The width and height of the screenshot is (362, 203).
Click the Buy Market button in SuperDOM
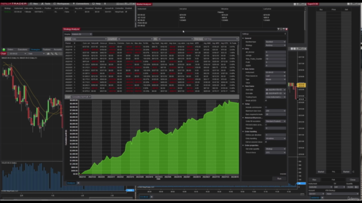click(321, 171)
